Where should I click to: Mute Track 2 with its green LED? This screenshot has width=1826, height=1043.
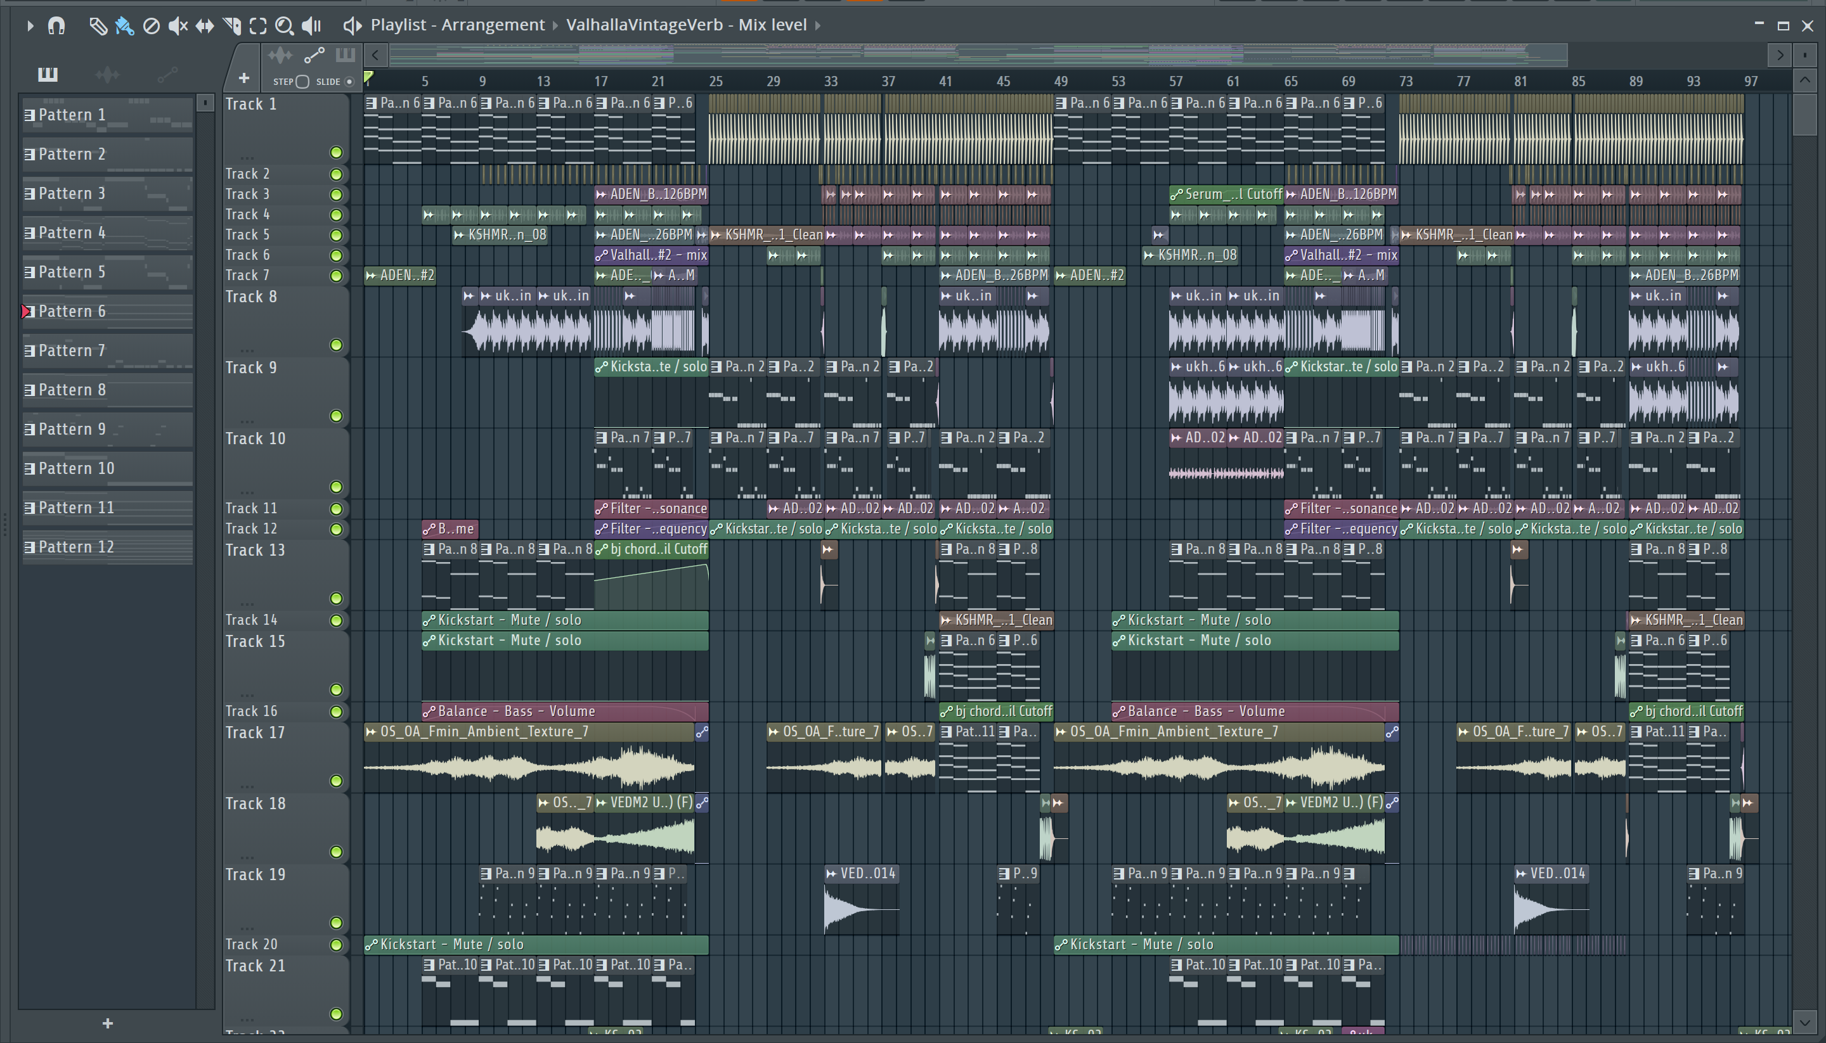point(336,174)
